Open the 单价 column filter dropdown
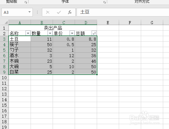169x129 pixels. pyautogui.click(x=72, y=33)
